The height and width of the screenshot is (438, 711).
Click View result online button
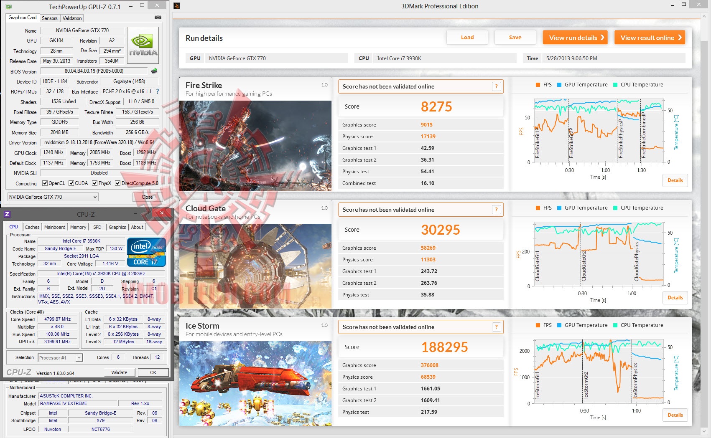[650, 38]
